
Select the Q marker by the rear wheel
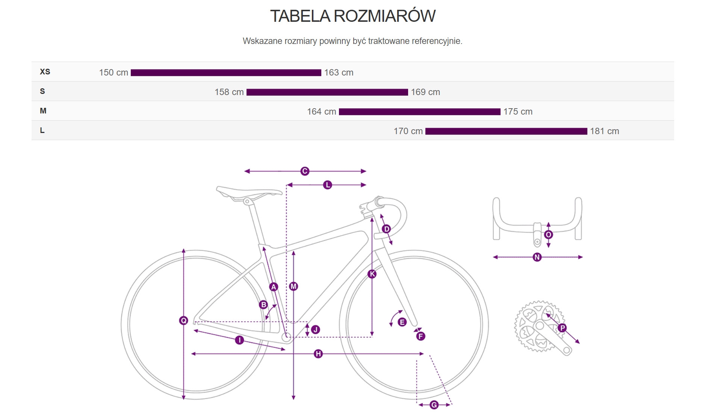[x=183, y=320]
